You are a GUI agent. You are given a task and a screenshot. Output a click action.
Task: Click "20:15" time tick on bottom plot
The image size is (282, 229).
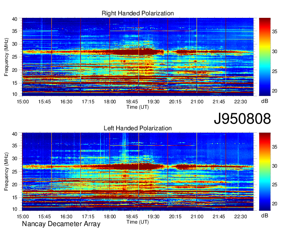point(175,217)
